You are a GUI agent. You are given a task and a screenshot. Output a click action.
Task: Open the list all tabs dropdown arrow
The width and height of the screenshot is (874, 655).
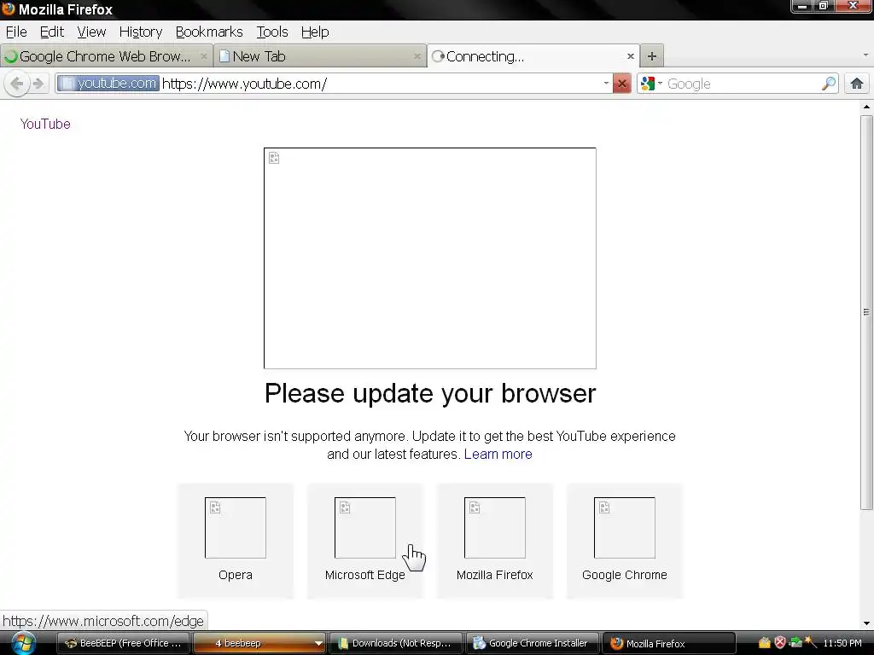click(x=865, y=55)
